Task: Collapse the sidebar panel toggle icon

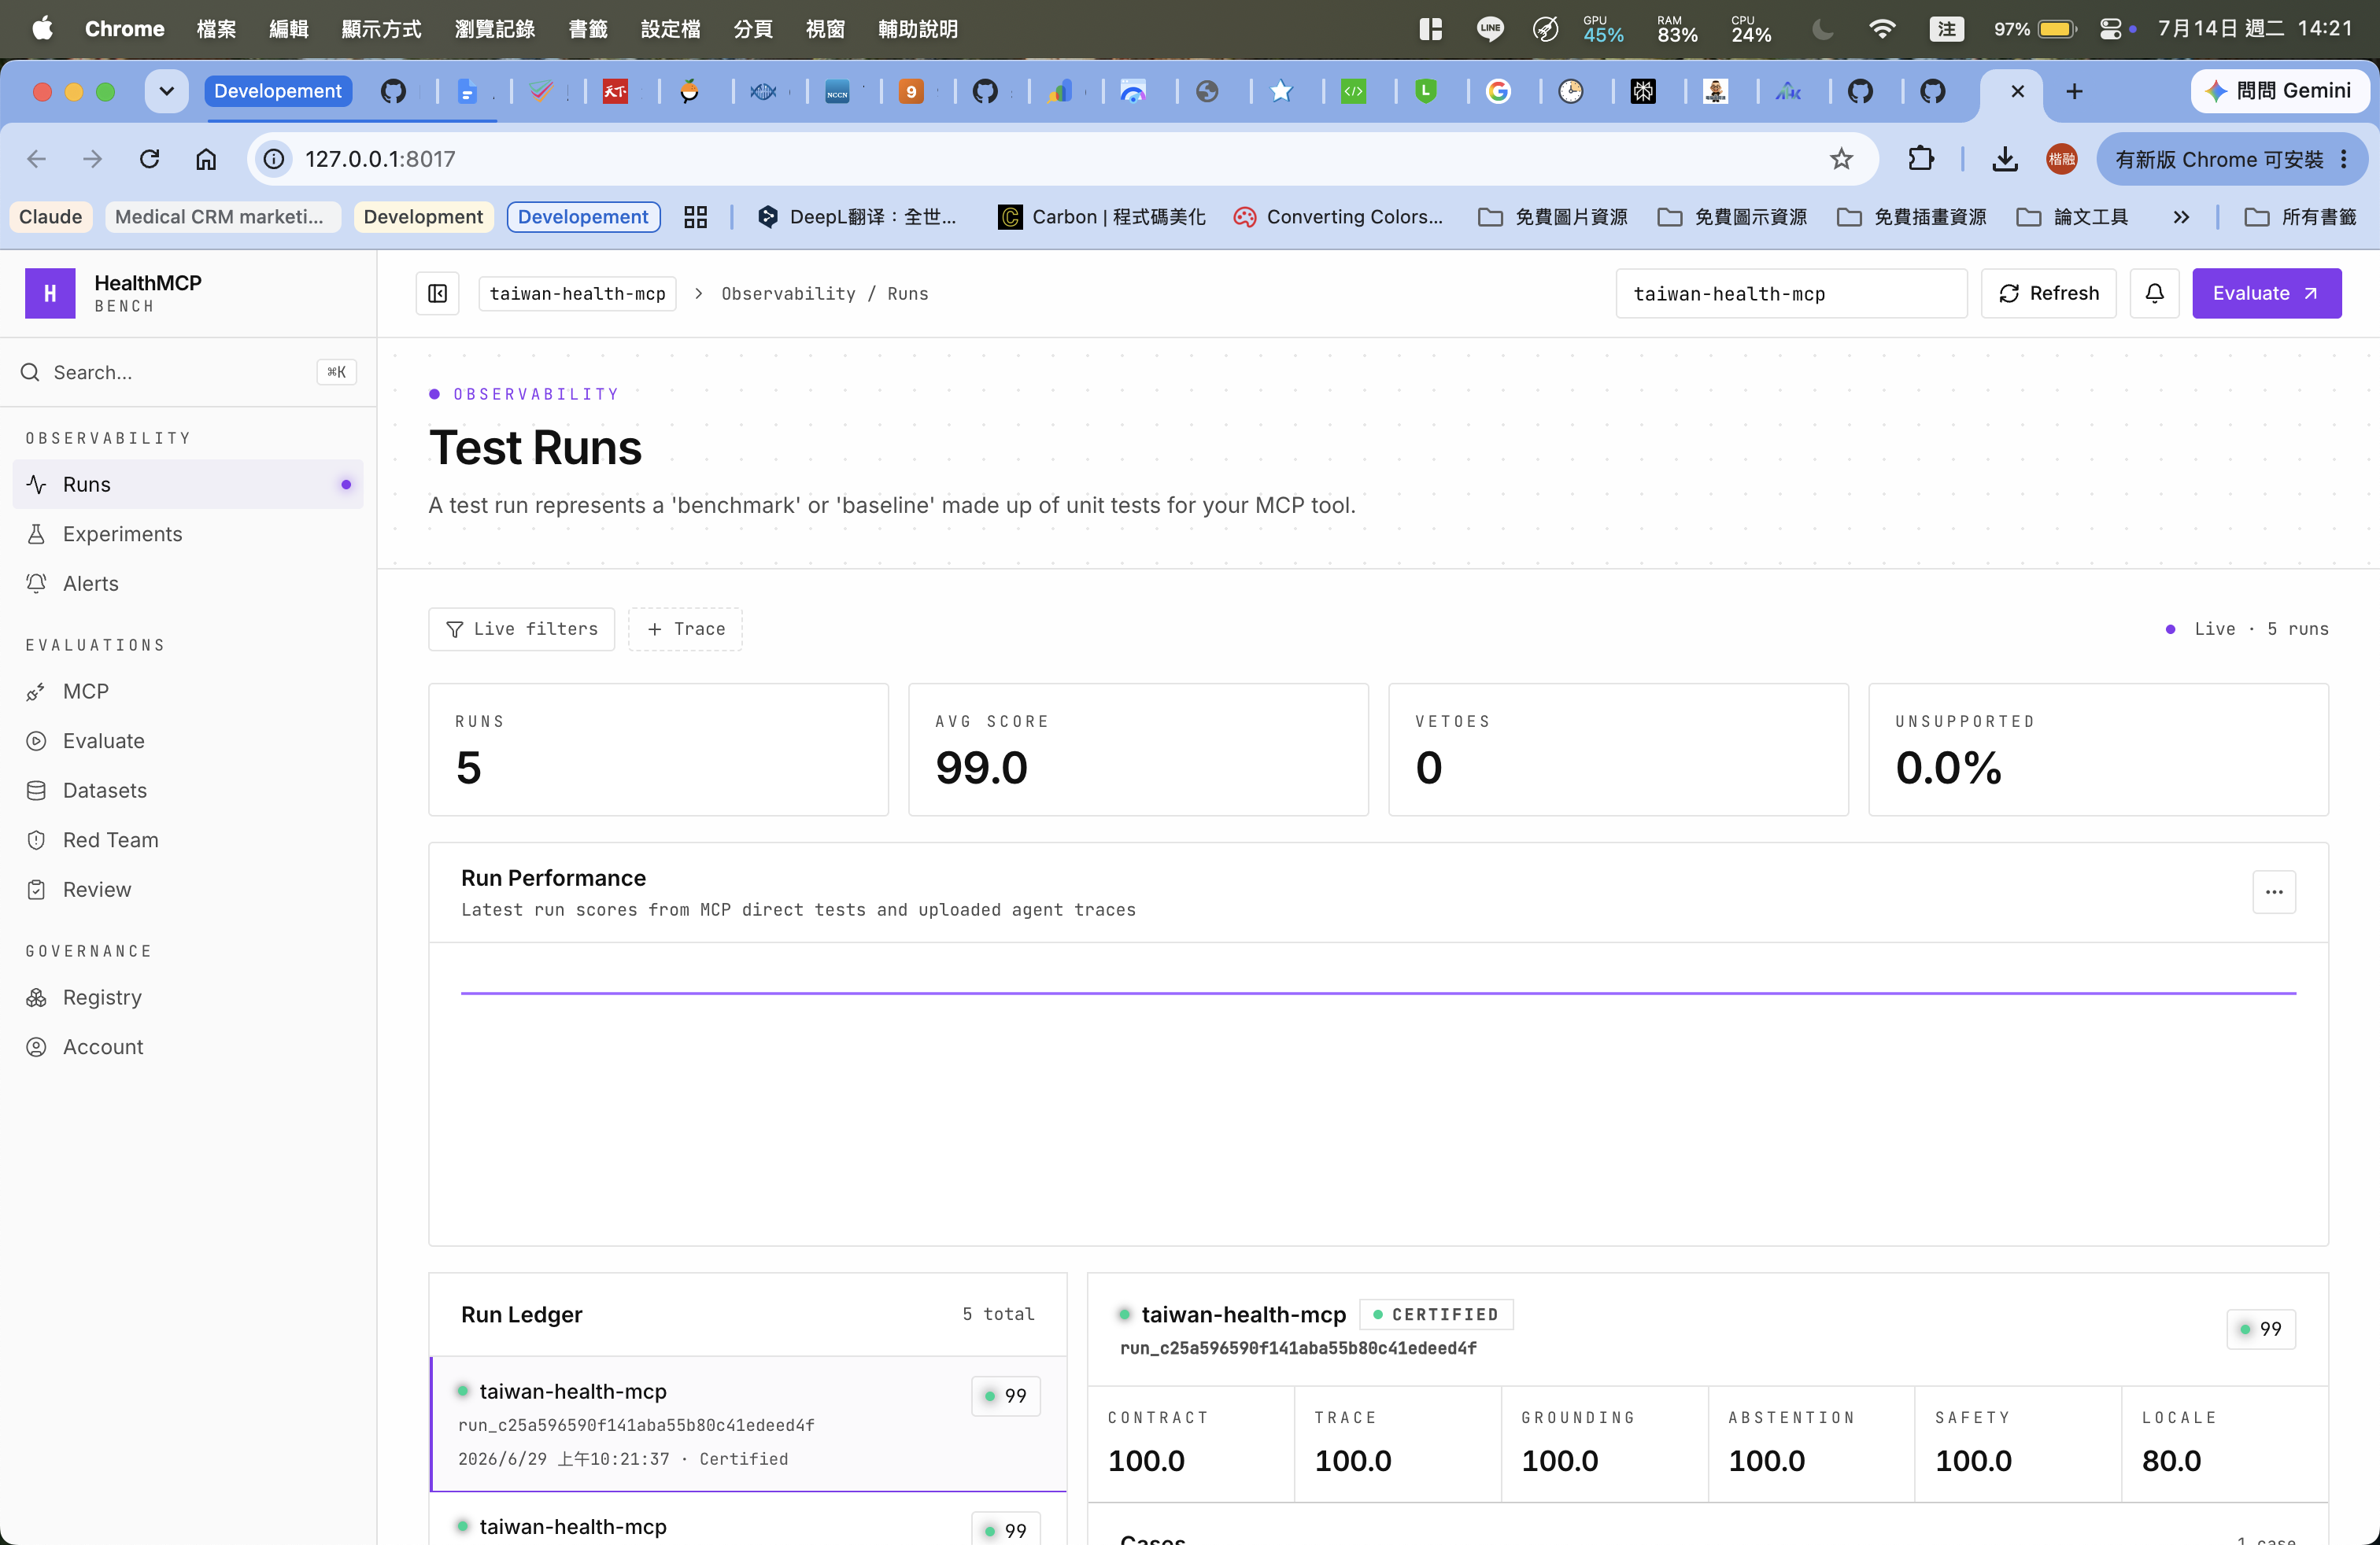Action: [437, 293]
